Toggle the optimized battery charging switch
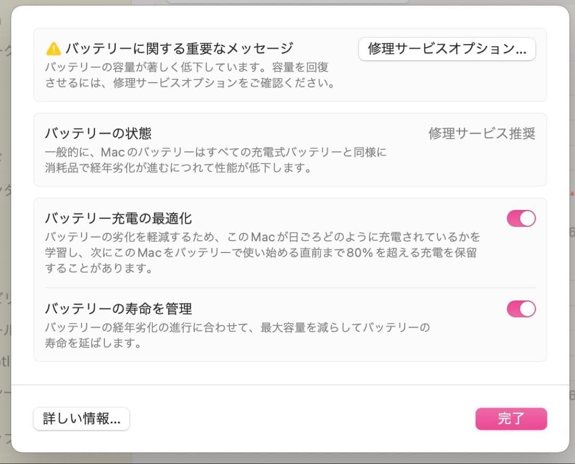 click(x=521, y=218)
